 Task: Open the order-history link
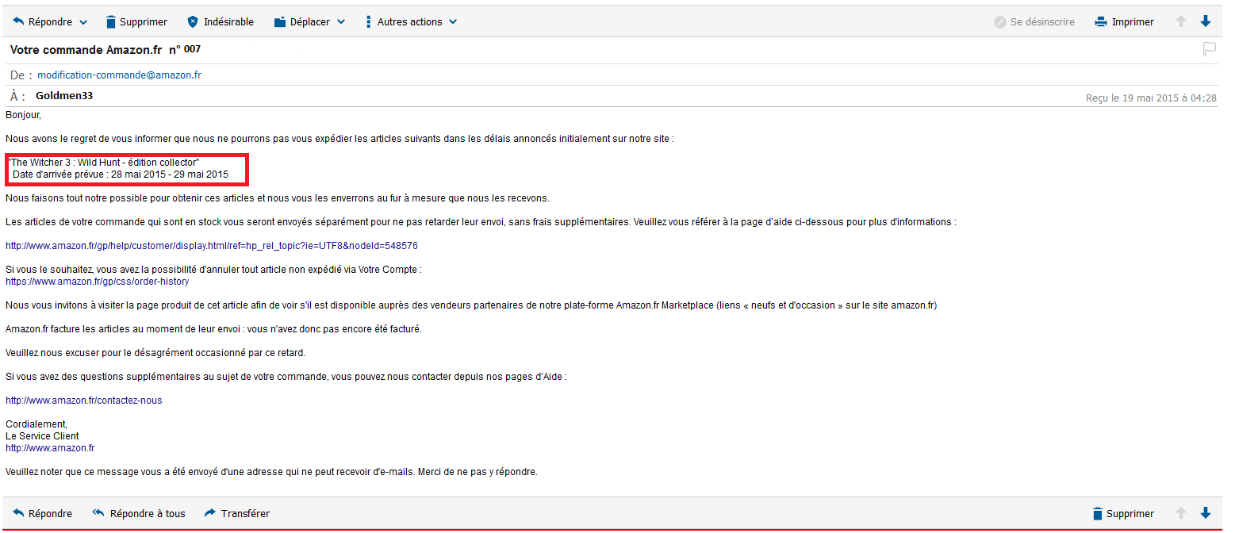pyautogui.click(x=97, y=282)
